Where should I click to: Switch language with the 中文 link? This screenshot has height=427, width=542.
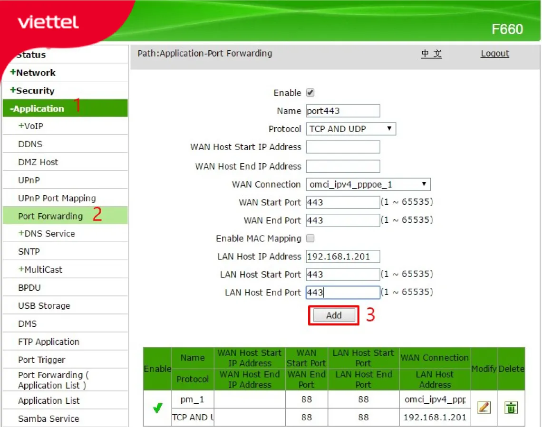(431, 54)
